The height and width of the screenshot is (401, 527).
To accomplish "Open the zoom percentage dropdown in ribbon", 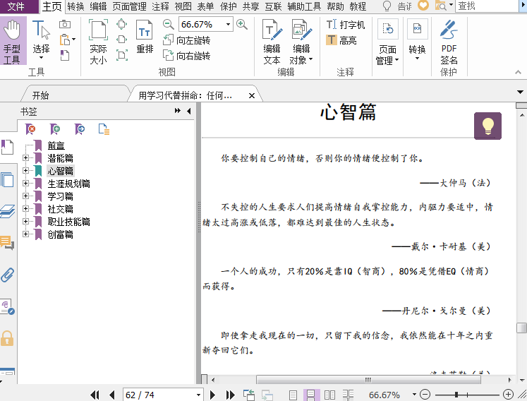I will (228, 24).
